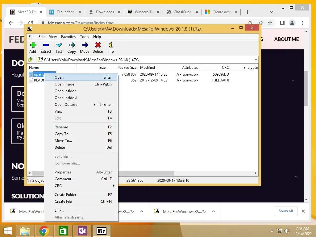Viewport: 316px width, 237px height.
Task: Click the ABOUT ME link on webpage
Action: pyautogui.click(x=286, y=39)
